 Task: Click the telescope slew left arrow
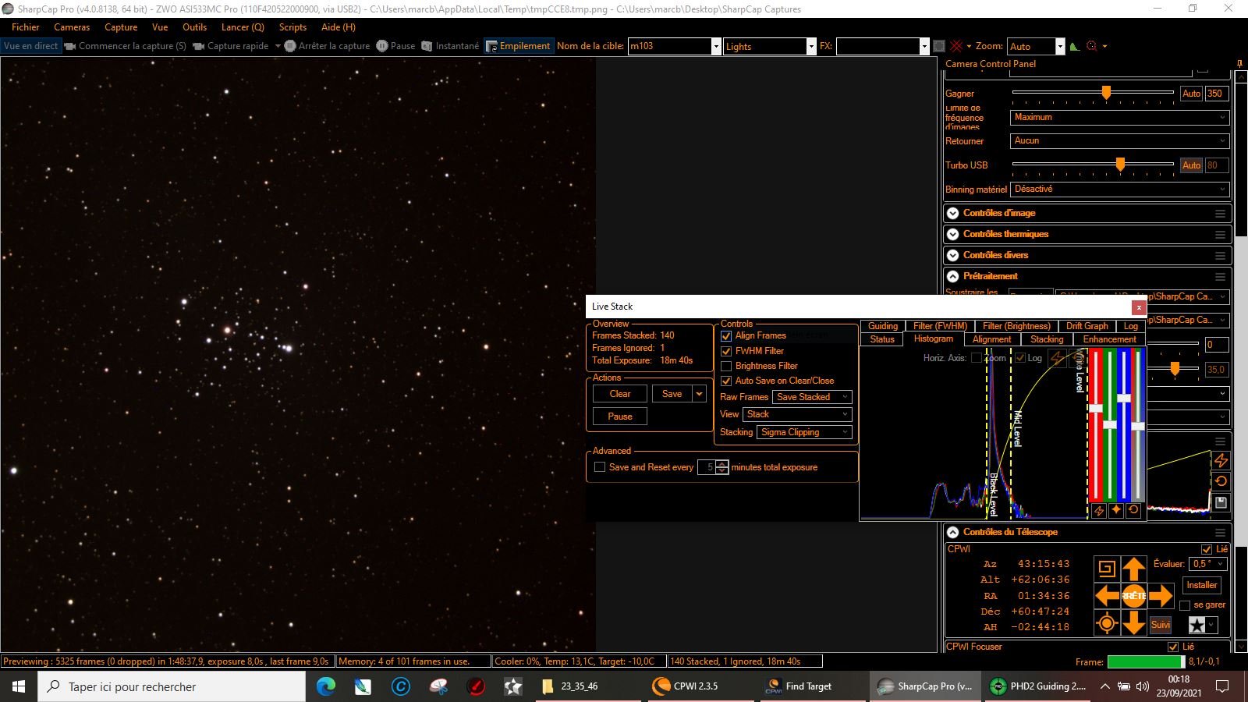click(x=1107, y=596)
